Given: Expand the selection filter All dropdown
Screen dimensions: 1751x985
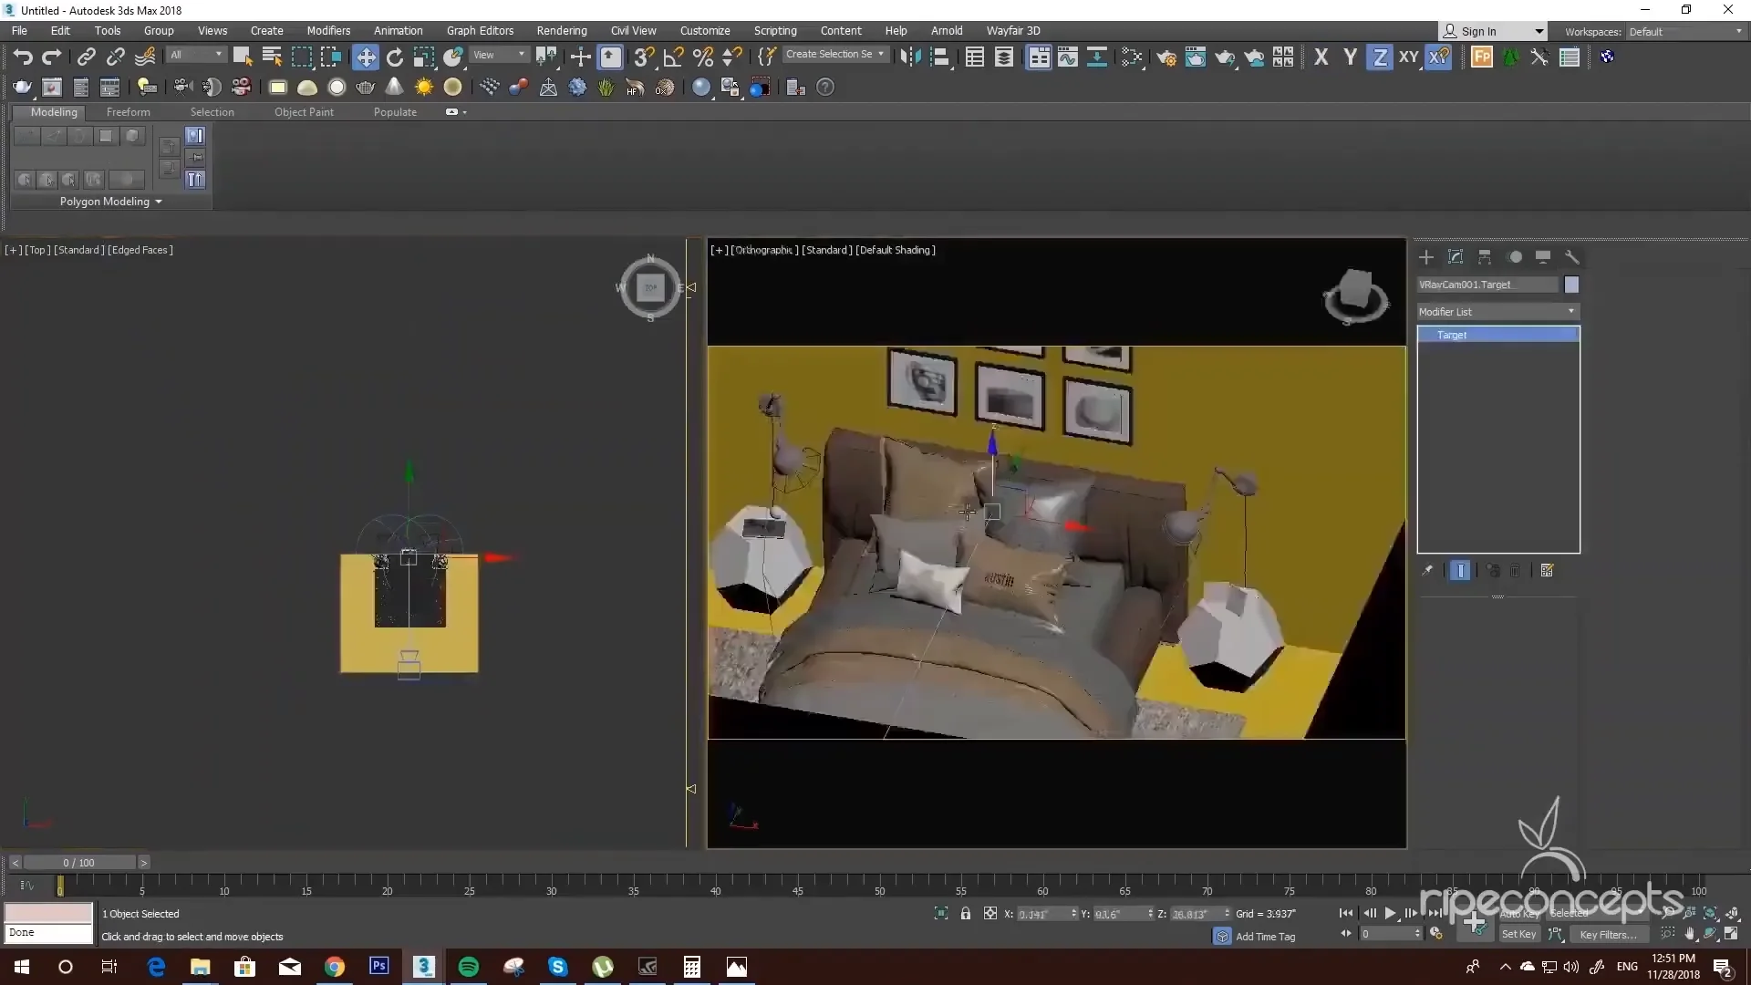Looking at the screenshot, I should (195, 55).
